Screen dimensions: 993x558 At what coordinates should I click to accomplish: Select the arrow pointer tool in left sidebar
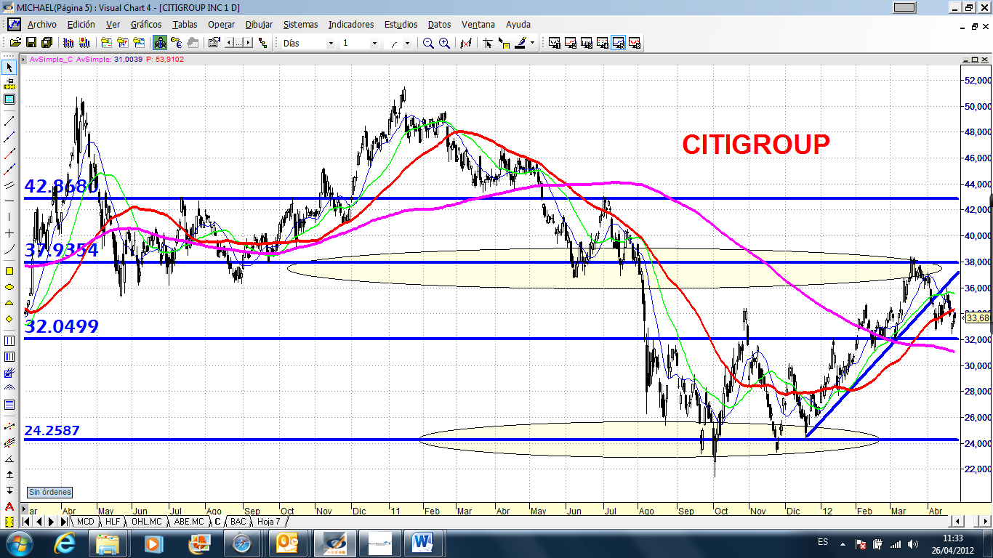point(9,68)
